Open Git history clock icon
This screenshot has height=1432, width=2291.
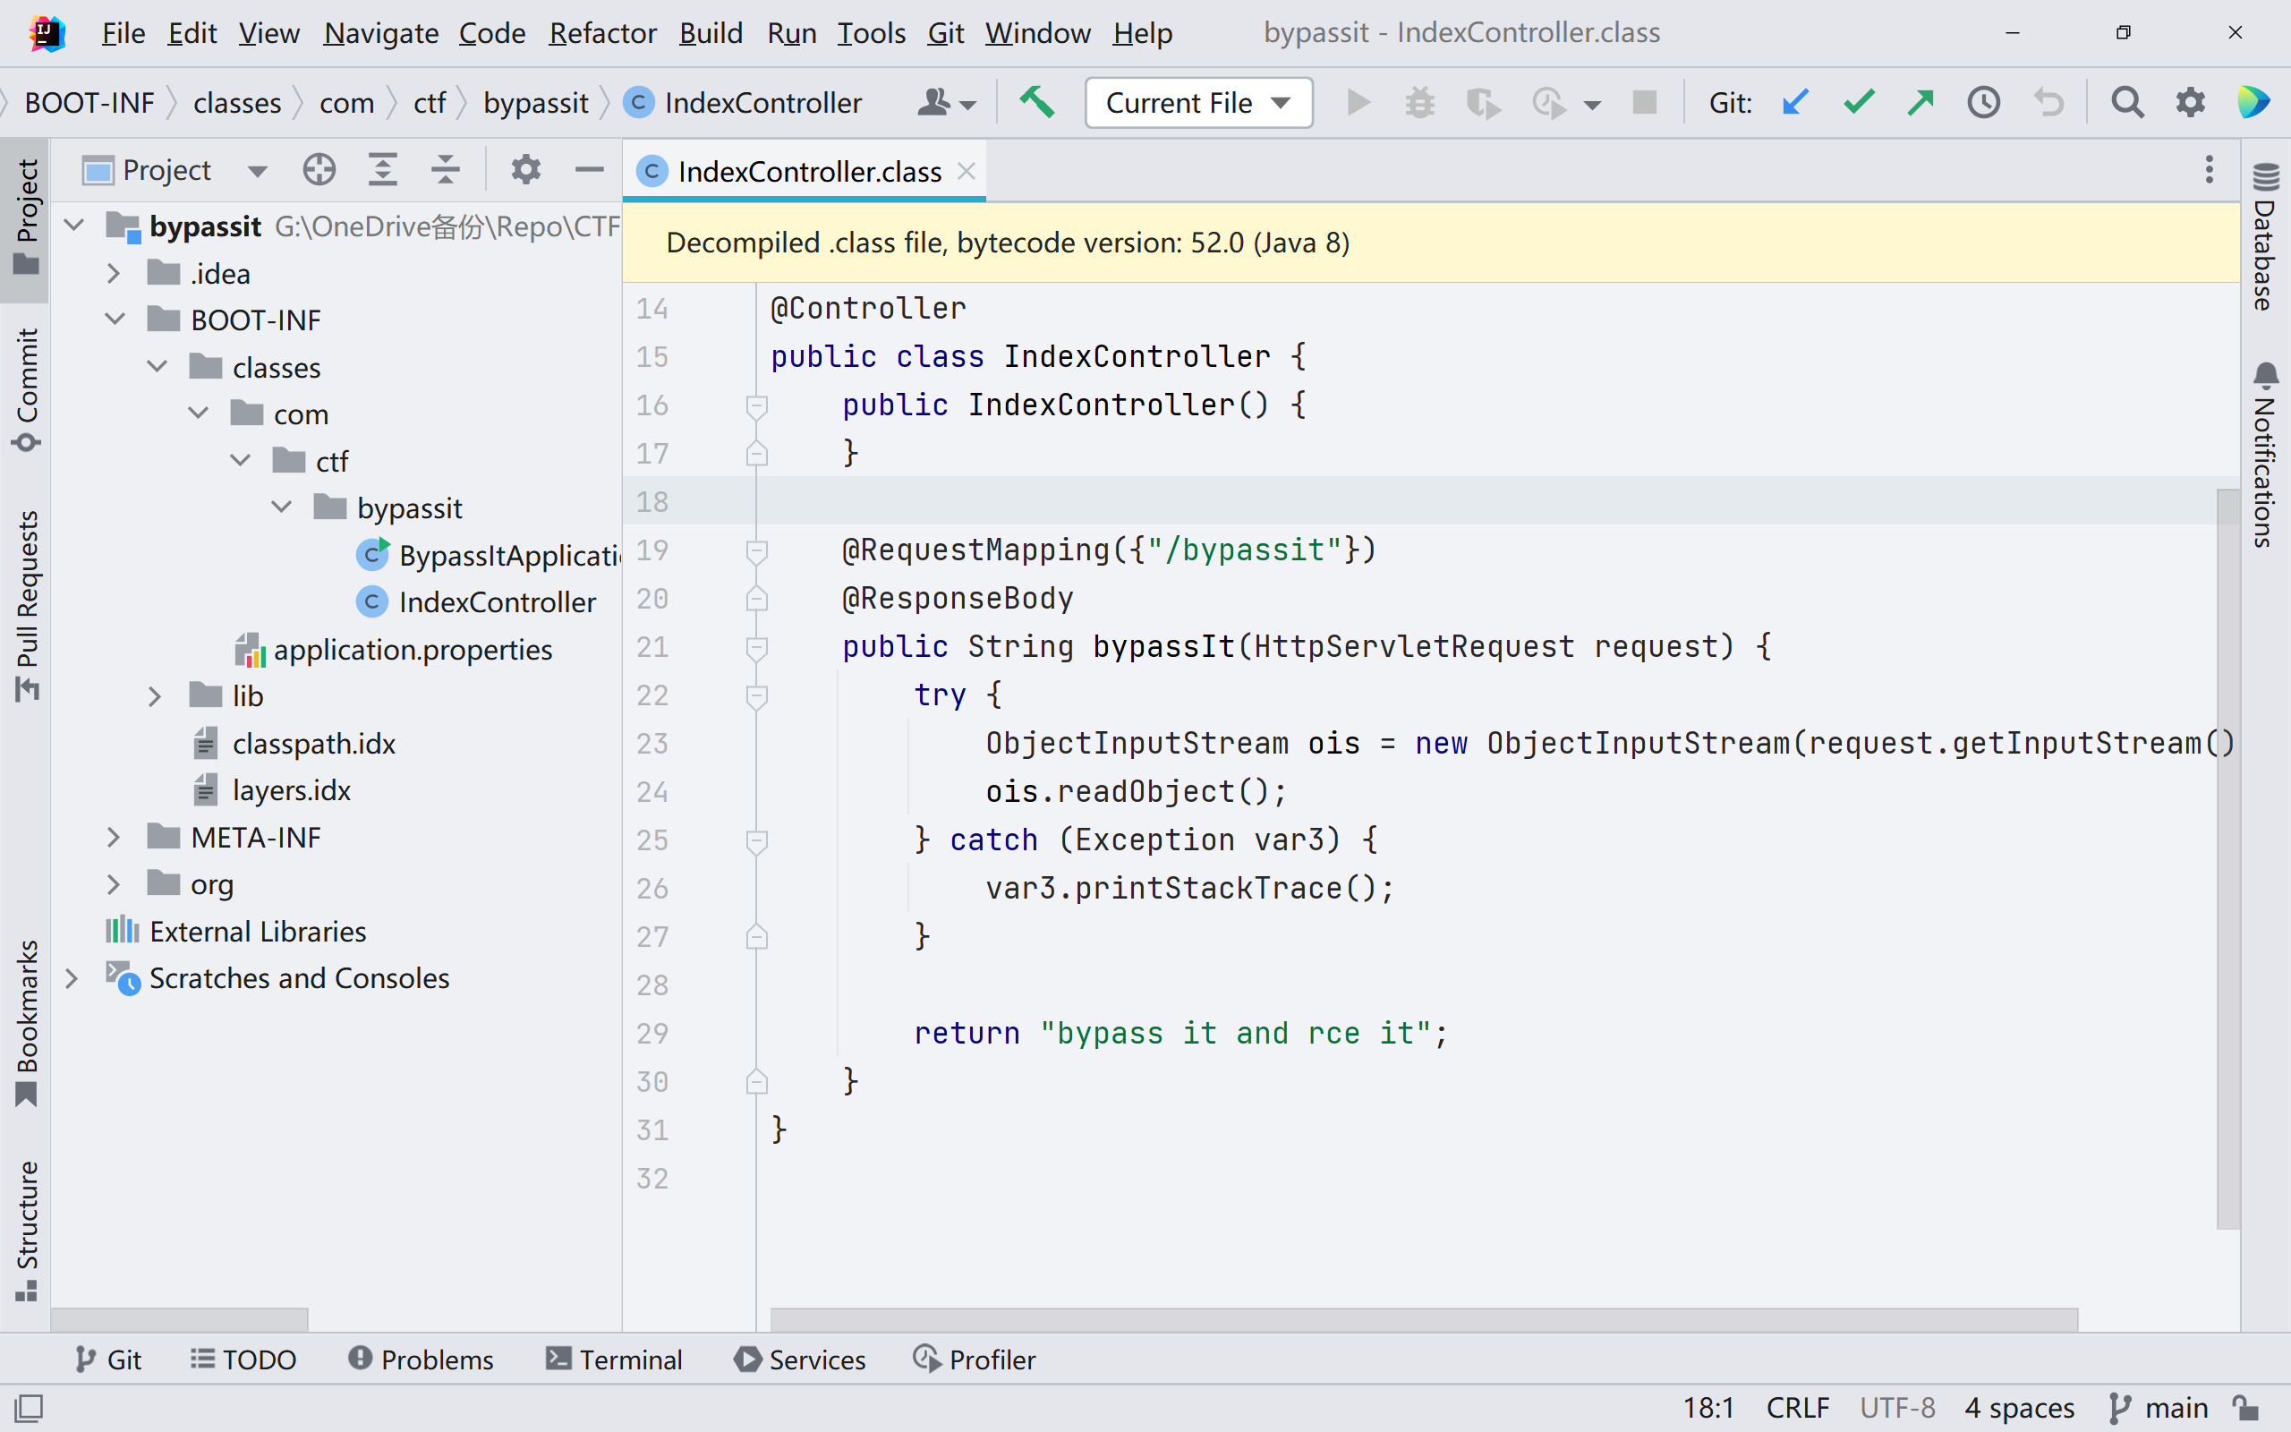pyautogui.click(x=1984, y=102)
